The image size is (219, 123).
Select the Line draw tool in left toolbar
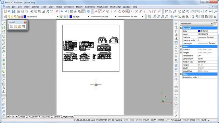4,24
